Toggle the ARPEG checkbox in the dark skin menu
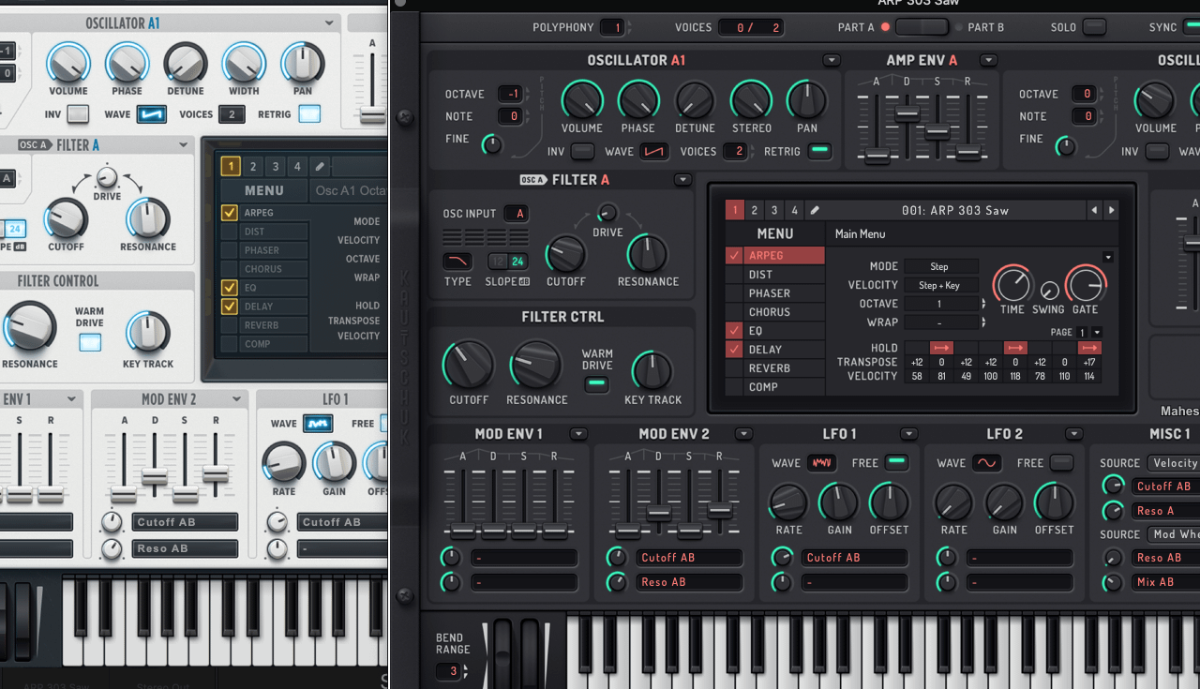 coord(735,255)
